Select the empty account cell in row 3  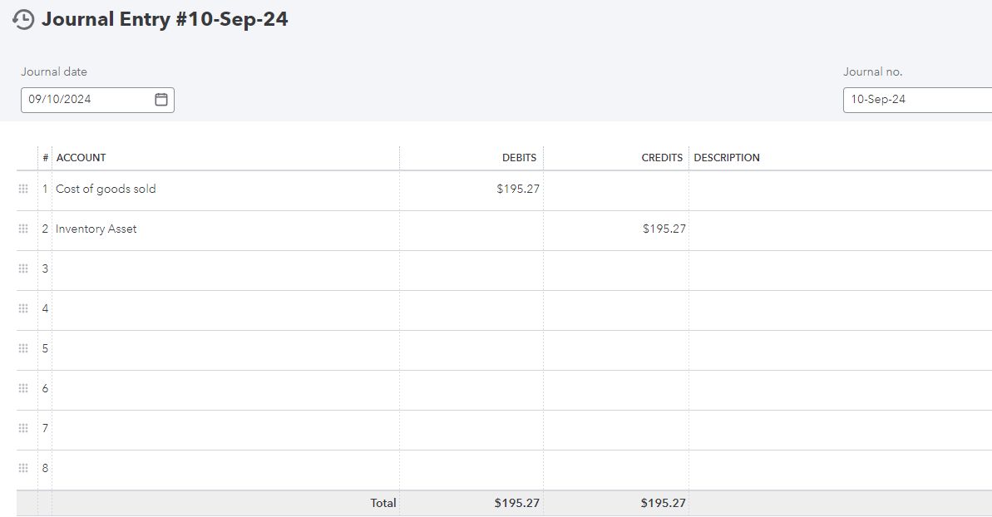(225, 269)
